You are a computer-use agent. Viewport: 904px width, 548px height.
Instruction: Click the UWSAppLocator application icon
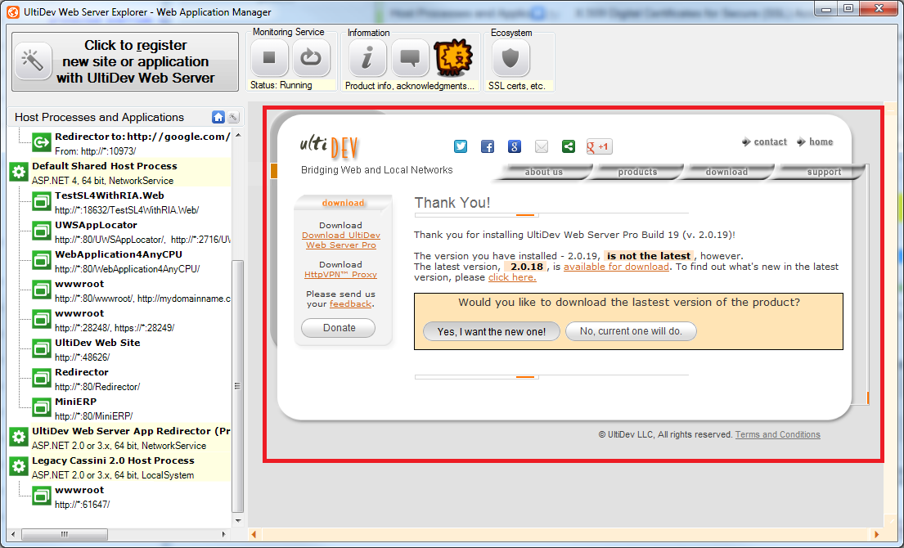pyautogui.click(x=42, y=231)
